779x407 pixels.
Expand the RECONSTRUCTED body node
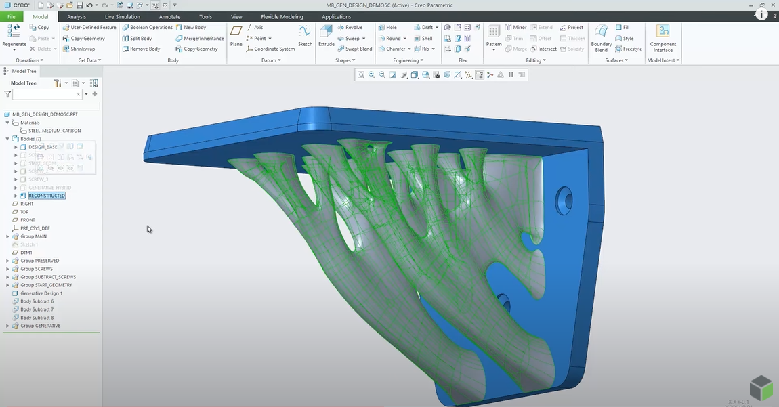point(16,196)
